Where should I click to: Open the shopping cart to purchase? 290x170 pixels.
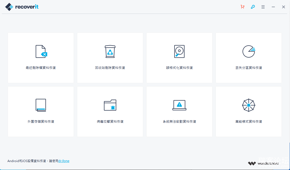coord(243,7)
